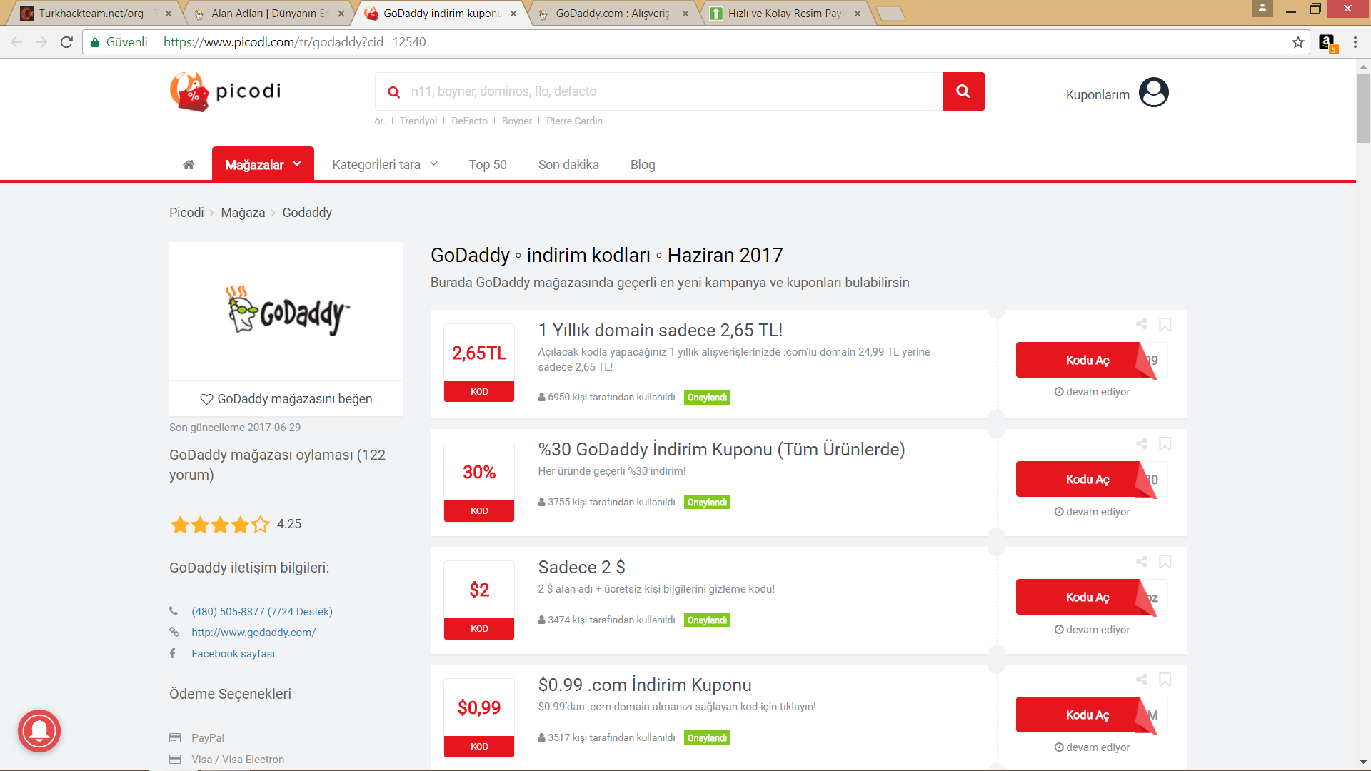Go to the home icon in navigation
This screenshot has height=771, width=1371.
(x=189, y=165)
